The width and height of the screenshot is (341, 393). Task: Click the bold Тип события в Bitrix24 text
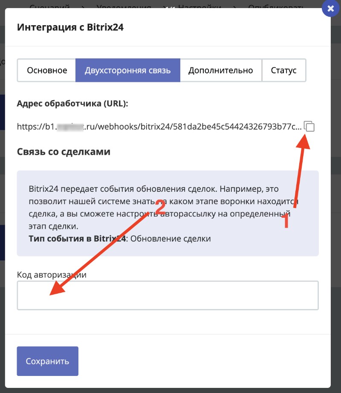(77, 238)
